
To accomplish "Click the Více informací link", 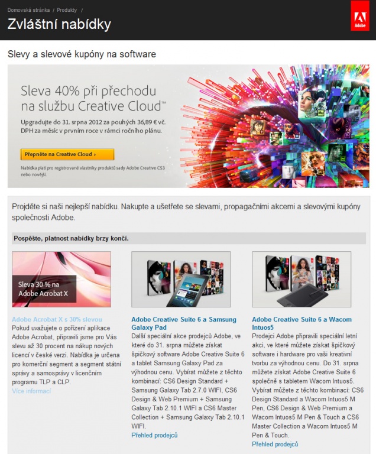I will [31, 391].
